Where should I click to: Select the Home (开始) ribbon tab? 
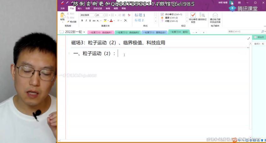tap(72, 8)
